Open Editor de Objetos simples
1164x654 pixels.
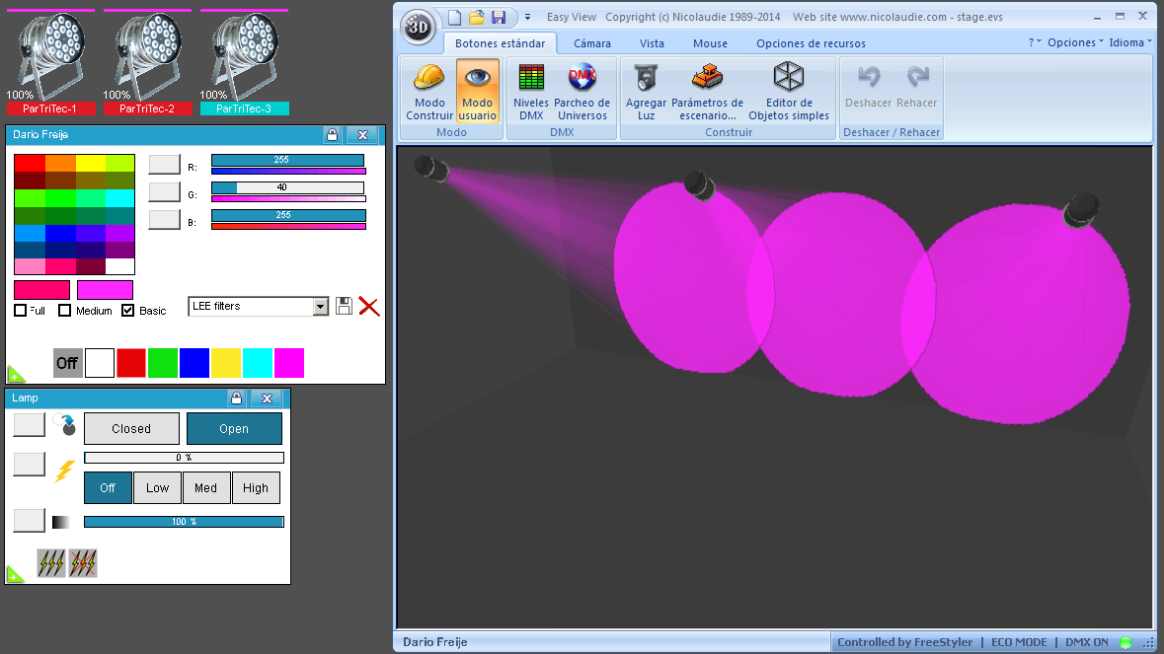click(x=788, y=92)
